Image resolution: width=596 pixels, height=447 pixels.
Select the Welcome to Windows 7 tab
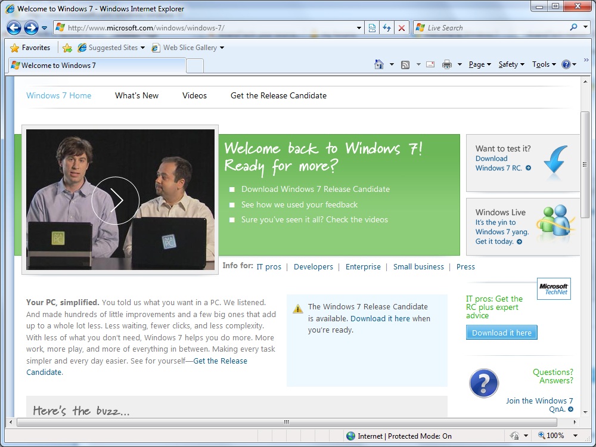[x=97, y=66]
